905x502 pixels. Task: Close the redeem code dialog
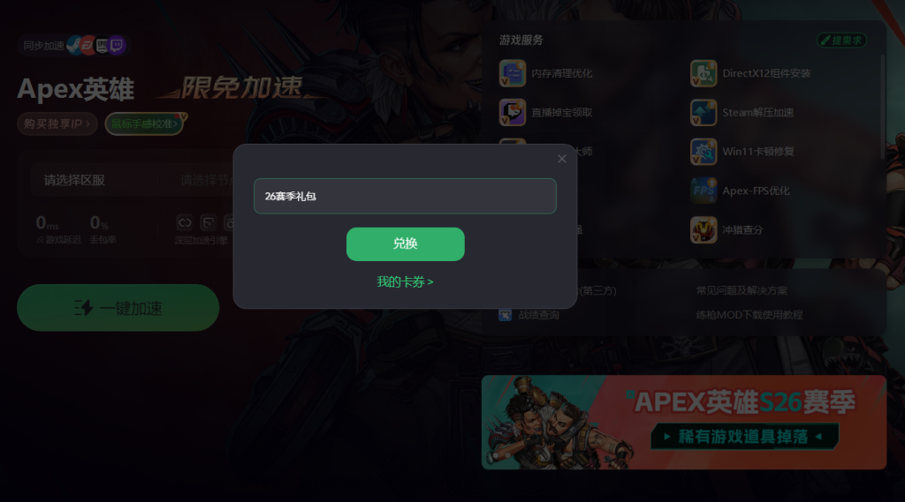click(x=561, y=159)
